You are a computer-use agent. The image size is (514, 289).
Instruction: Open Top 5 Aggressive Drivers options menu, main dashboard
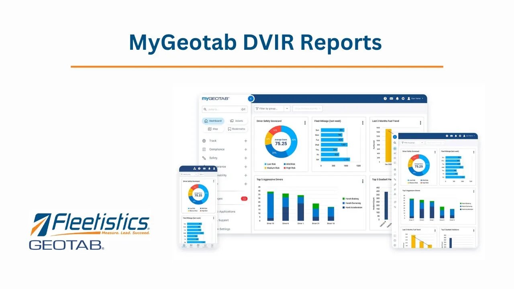click(x=363, y=181)
